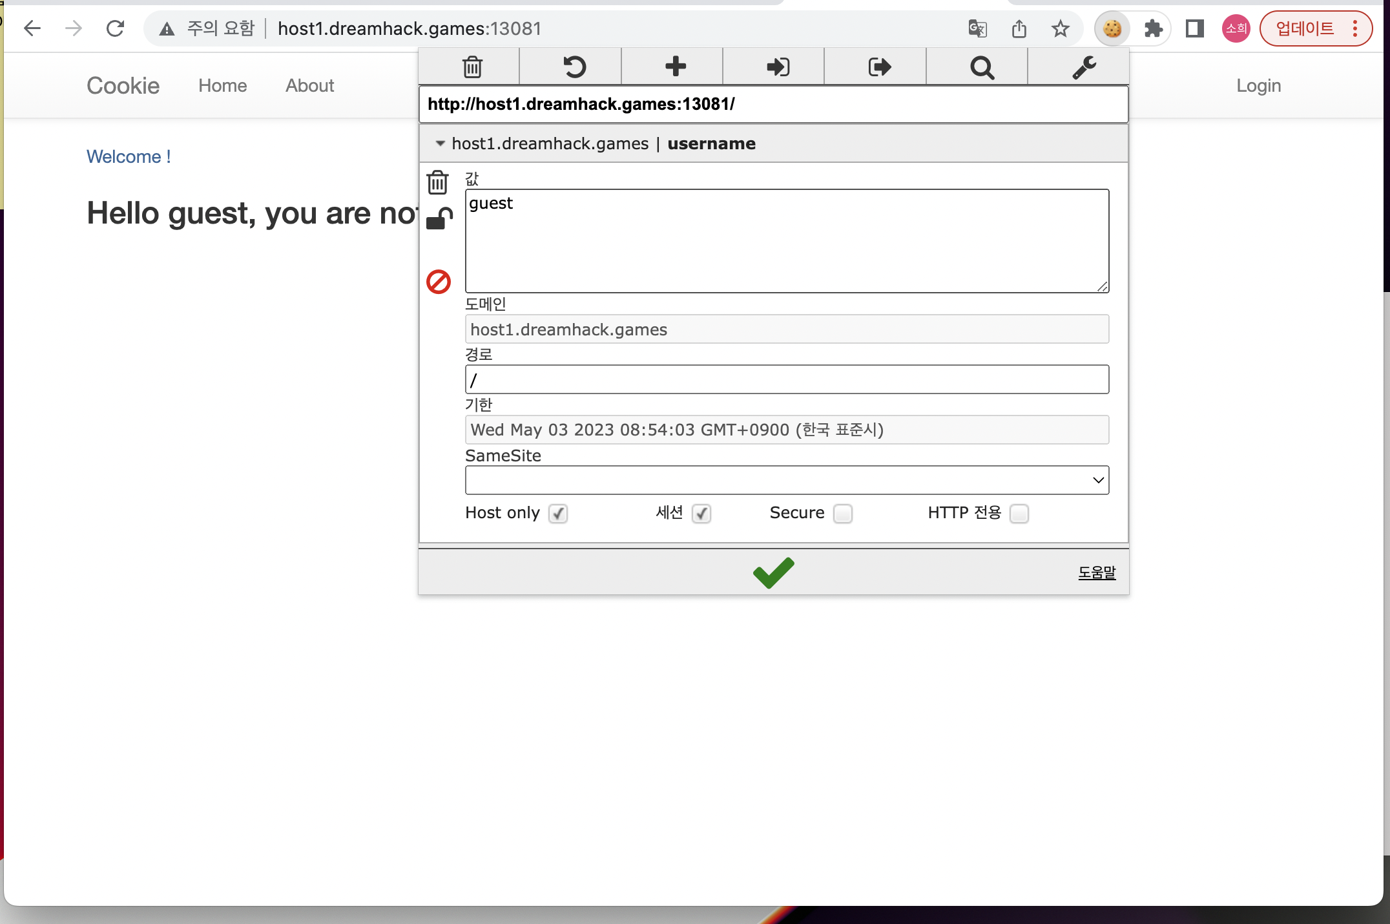
Task: Click the green checkmark submit button
Action: tap(773, 572)
